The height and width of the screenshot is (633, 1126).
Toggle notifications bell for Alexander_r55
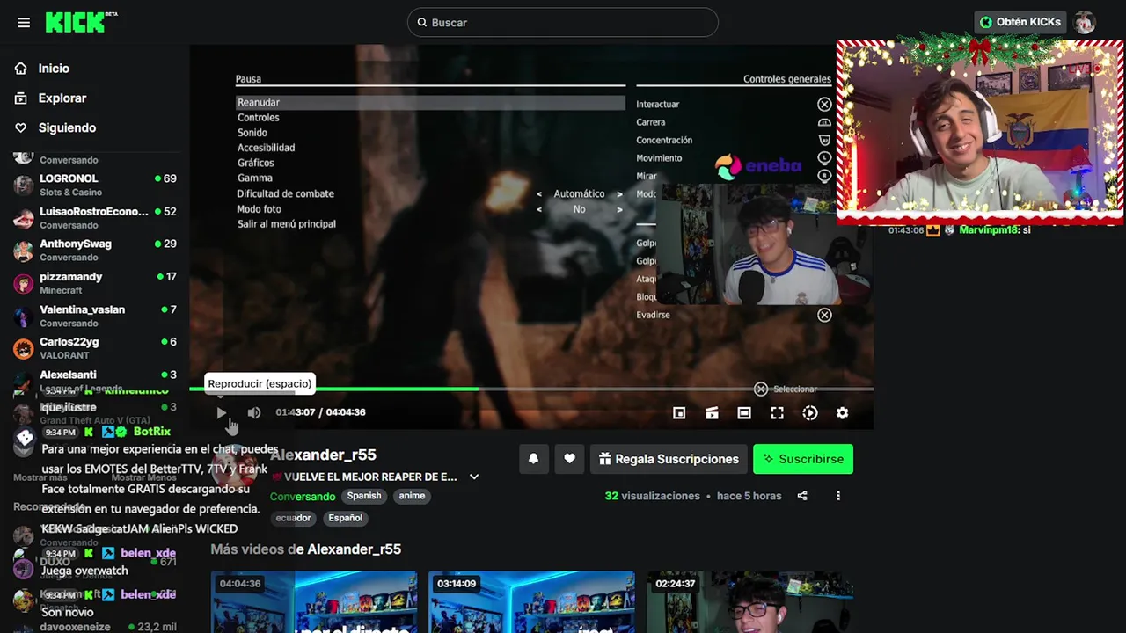(533, 459)
